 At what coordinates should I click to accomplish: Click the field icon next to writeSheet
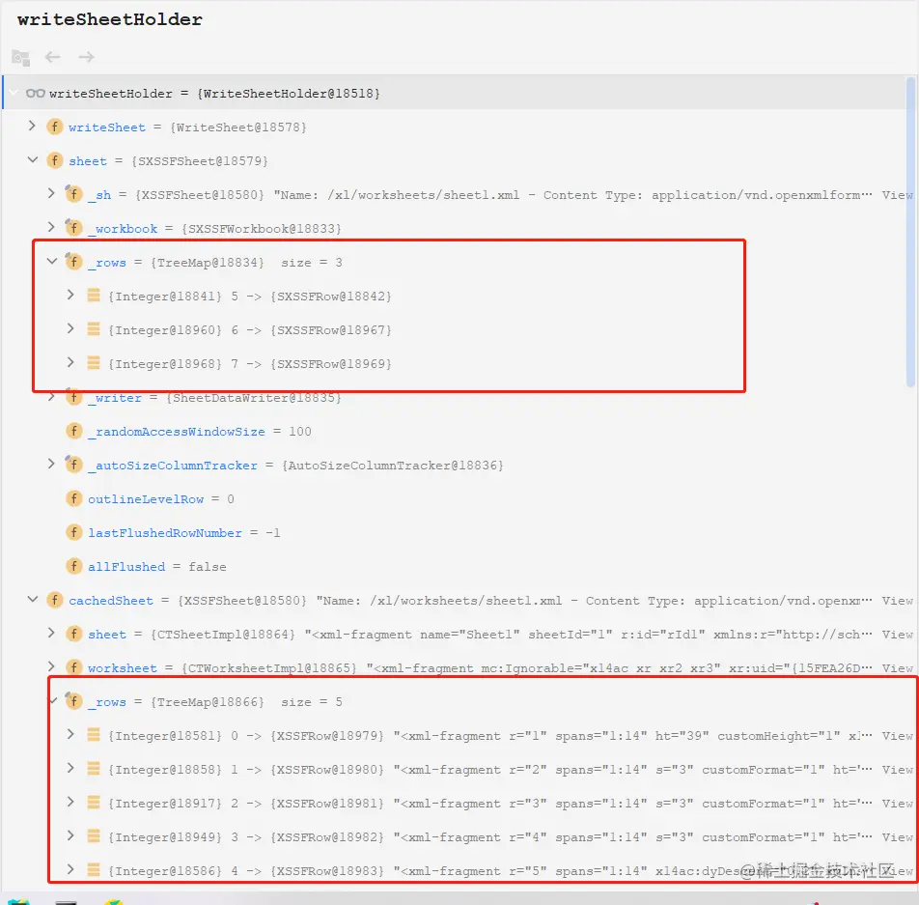pos(55,127)
